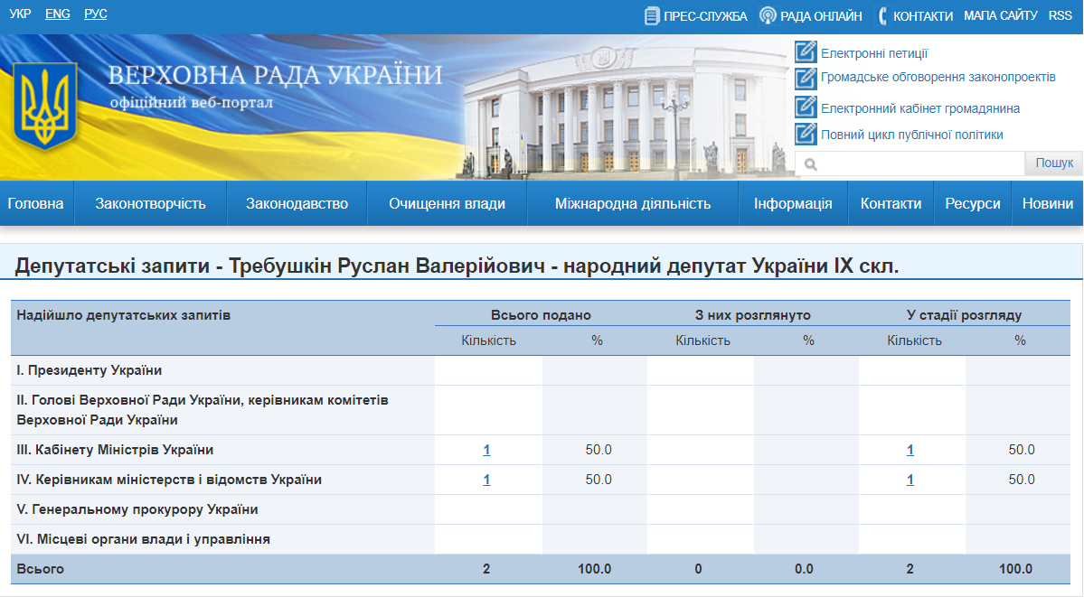The image size is (1084, 597).
Task: Click total in-review percent 100.0
Action: (x=1015, y=569)
